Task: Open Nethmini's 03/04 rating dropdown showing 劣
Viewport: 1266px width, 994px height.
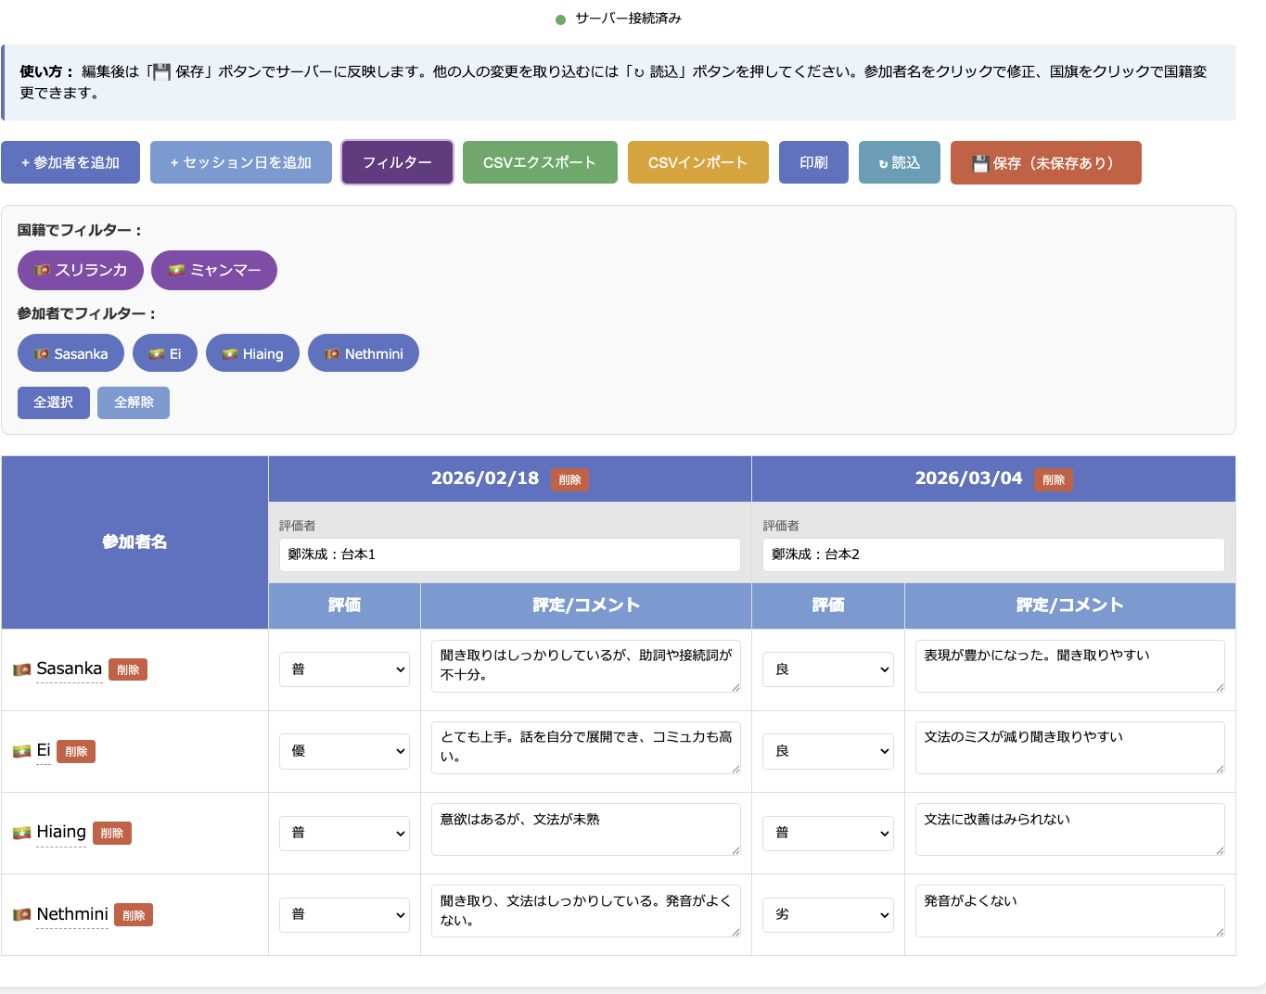Action: 827,914
